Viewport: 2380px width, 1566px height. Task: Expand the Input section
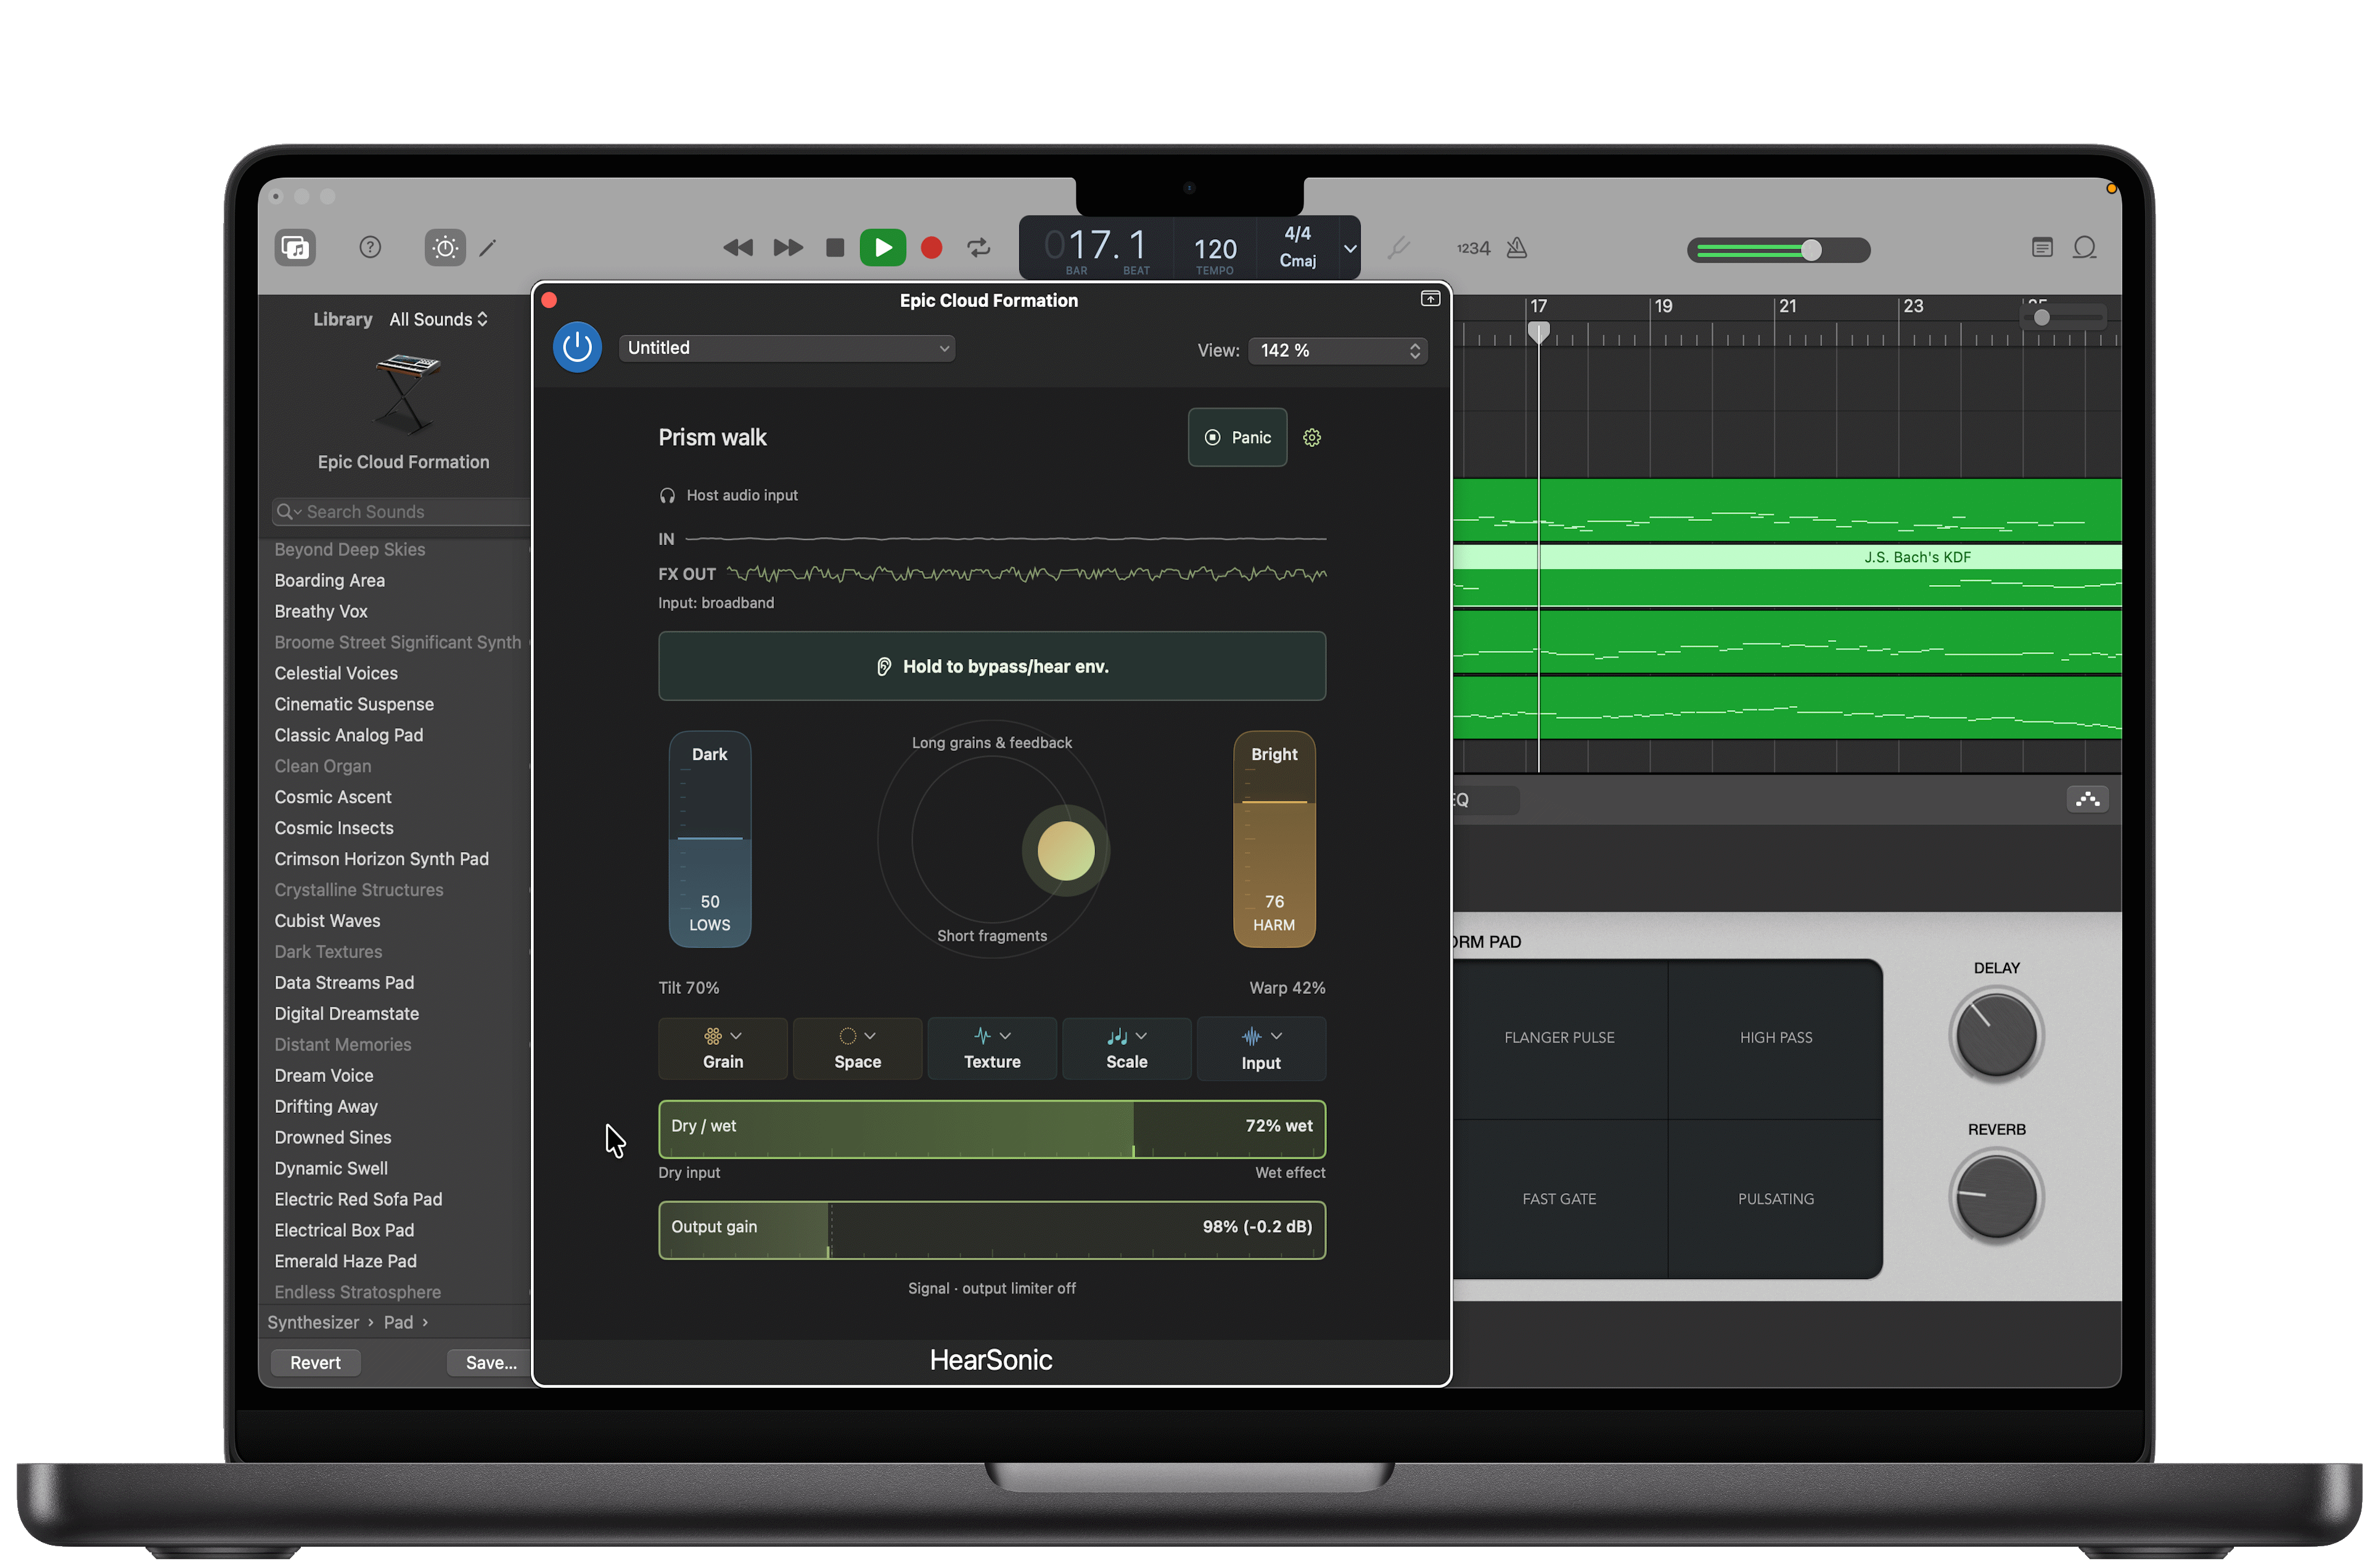click(1261, 1048)
